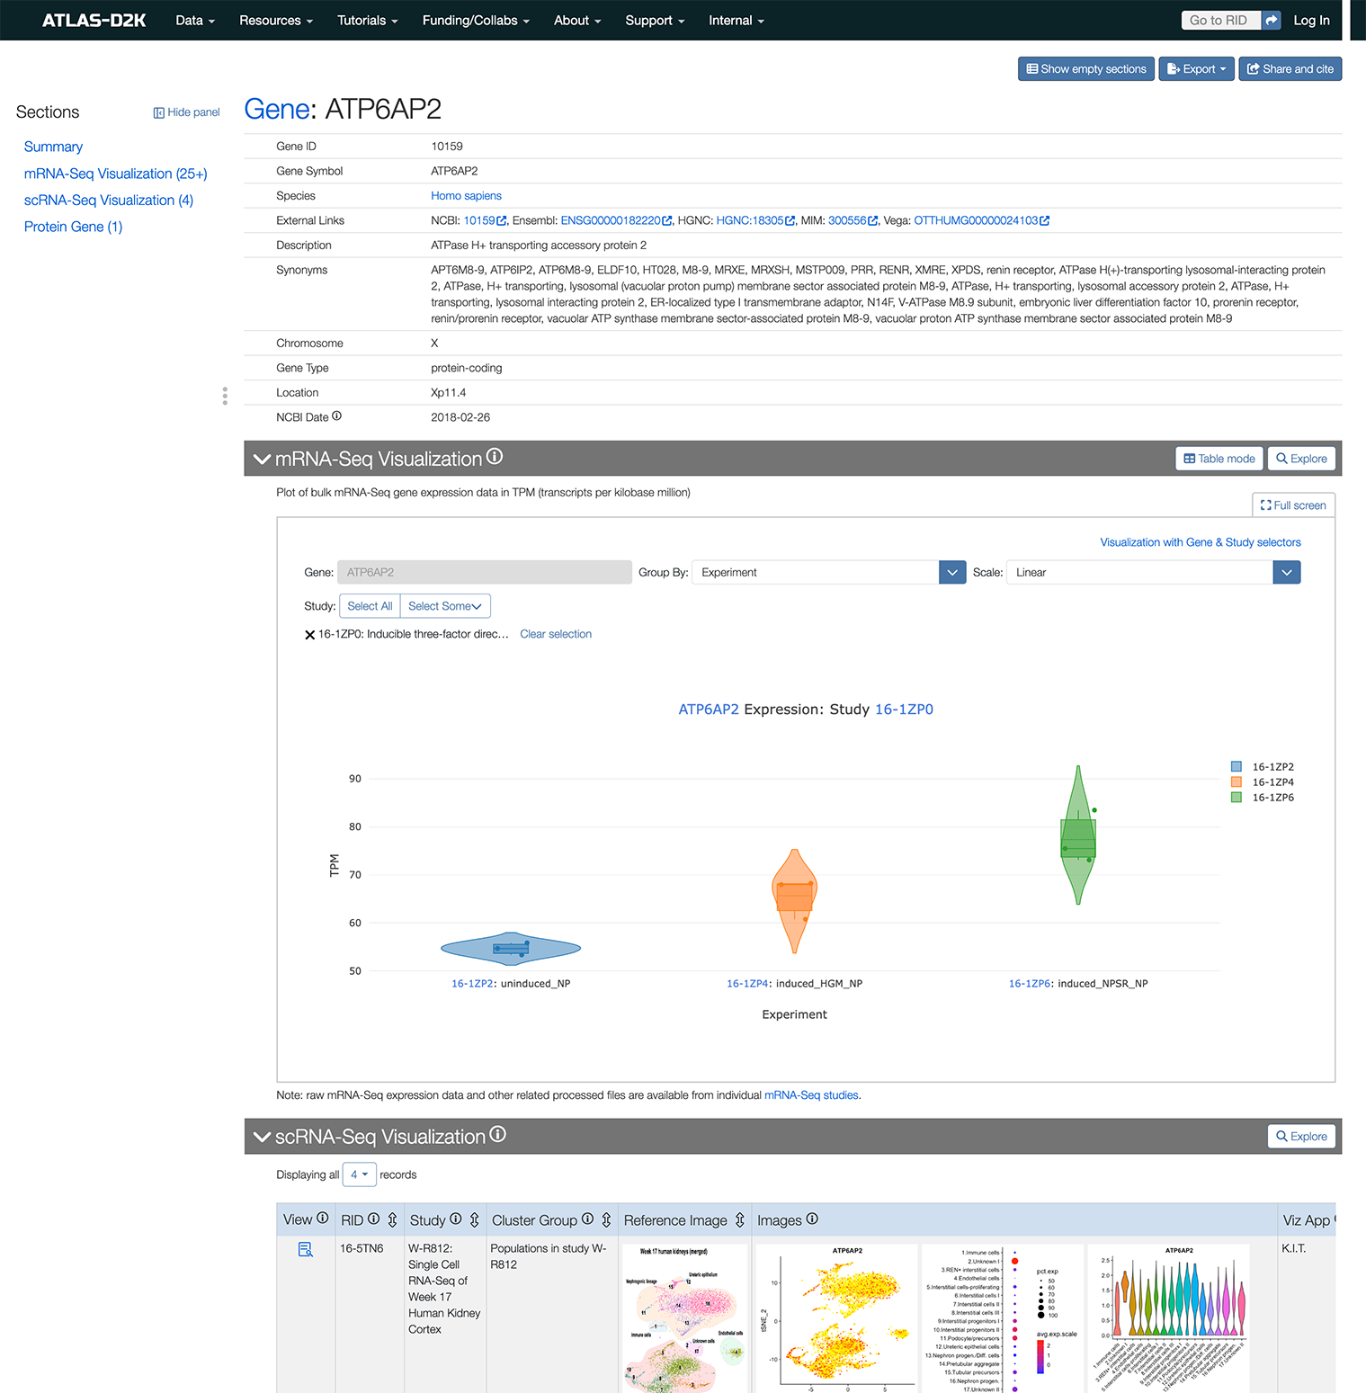Click Explore in scRNA-Seq section
The width and height of the screenshot is (1366, 1393).
[x=1301, y=1137]
